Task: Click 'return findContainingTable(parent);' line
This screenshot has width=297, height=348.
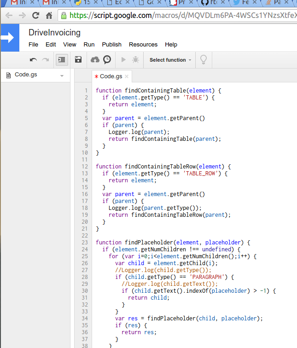Action: (165, 139)
